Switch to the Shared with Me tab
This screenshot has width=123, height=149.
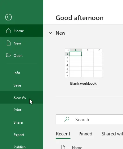pyautogui.click(x=112, y=134)
